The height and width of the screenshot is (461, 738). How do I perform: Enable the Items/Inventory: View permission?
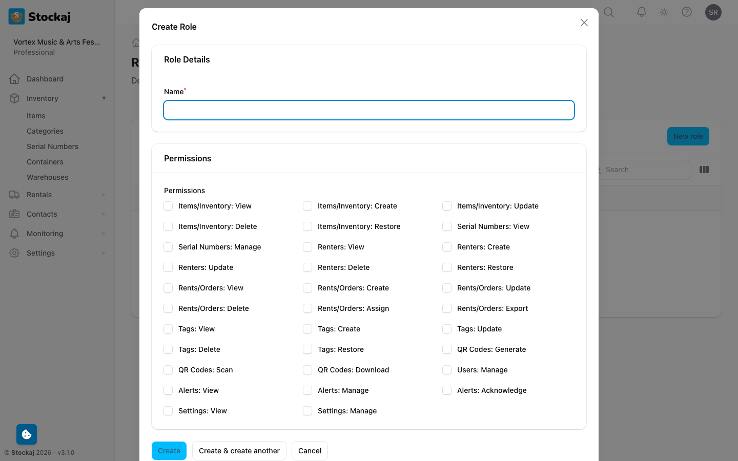coord(168,206)
